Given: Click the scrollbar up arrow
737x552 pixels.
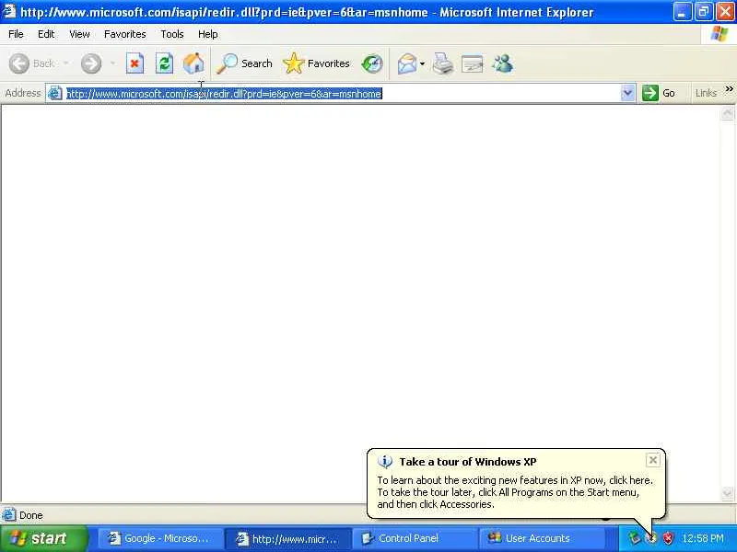Looking at the screenshot, I should click(727, 113).
